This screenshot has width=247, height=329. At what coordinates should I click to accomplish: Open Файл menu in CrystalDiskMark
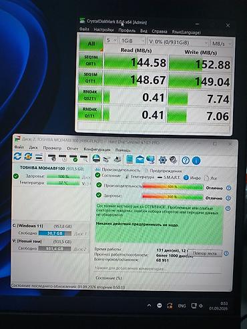coord(84,29)
